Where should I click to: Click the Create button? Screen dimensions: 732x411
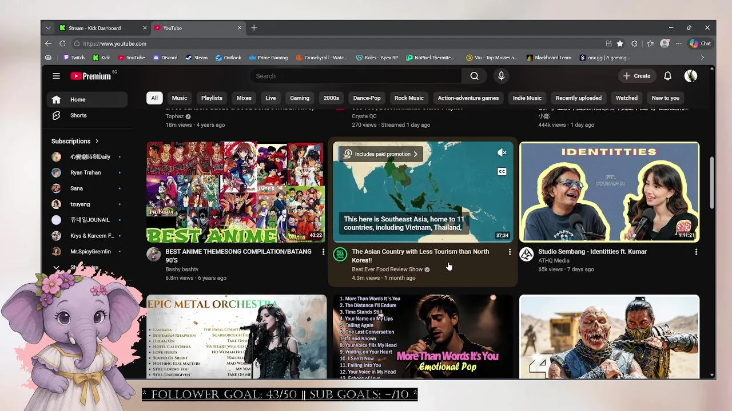636,76
